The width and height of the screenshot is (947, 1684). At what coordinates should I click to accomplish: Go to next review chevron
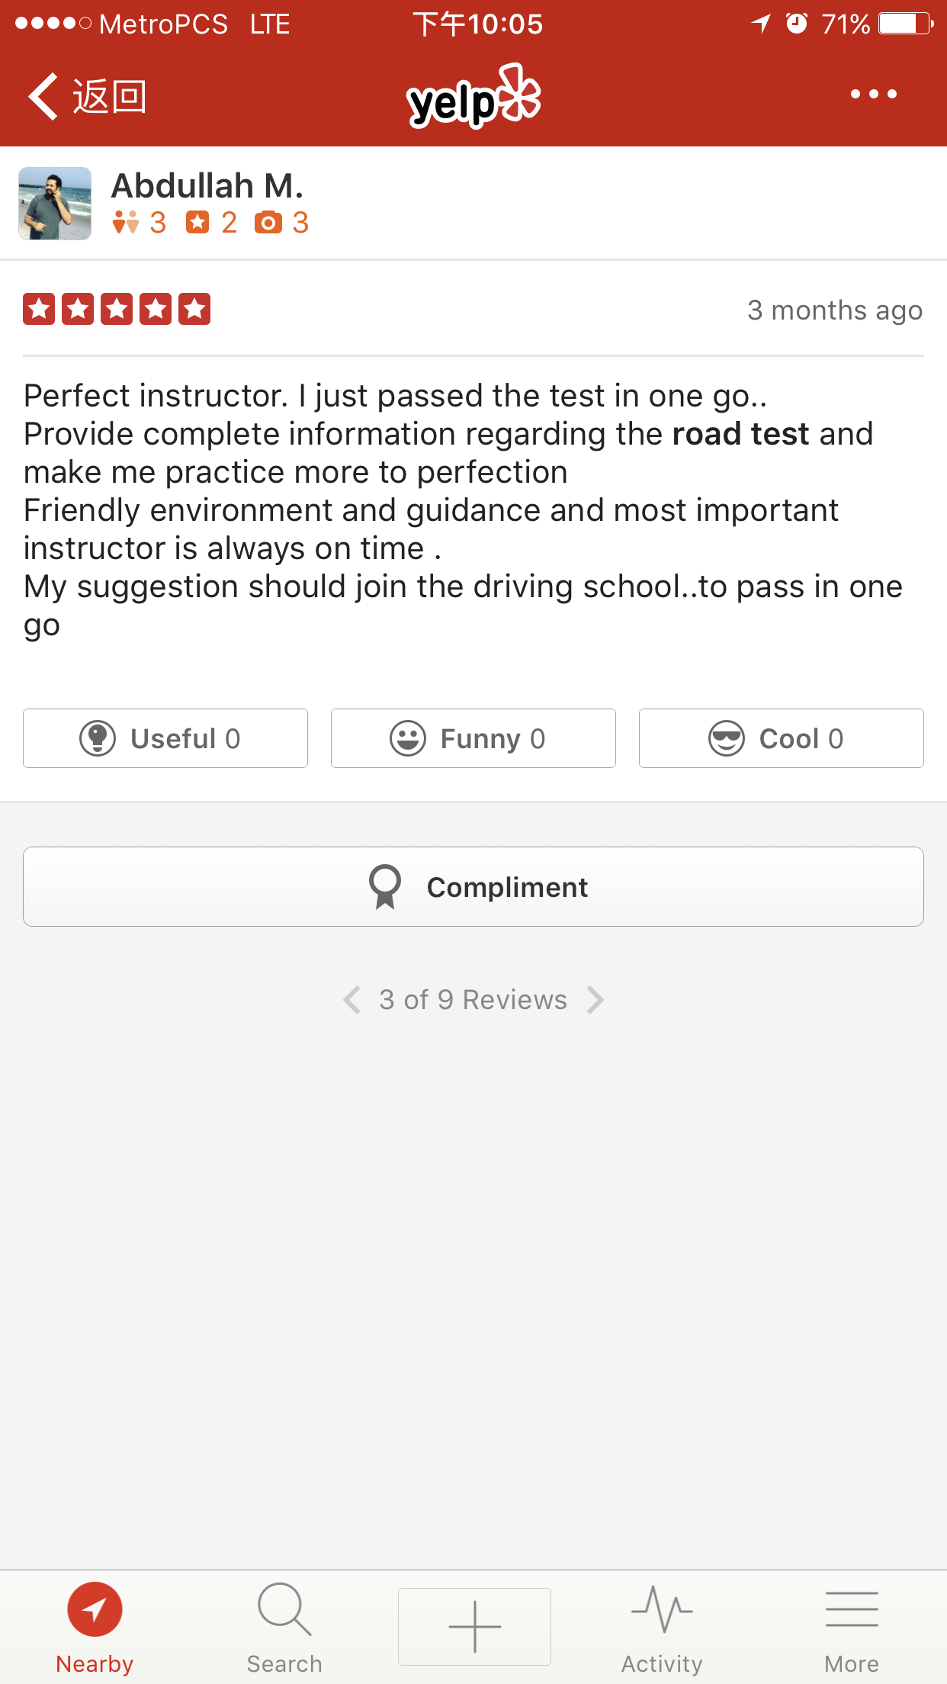595,1000
